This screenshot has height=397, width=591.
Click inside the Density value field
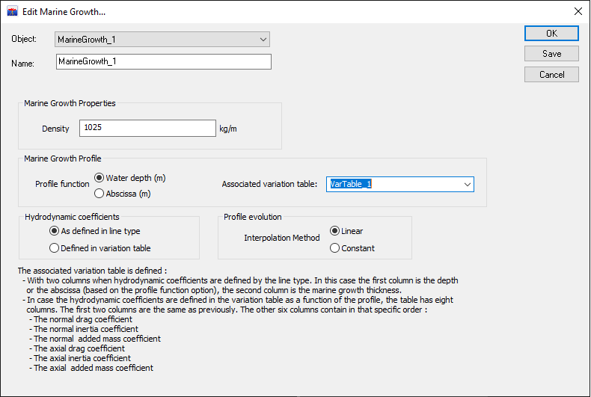tap(148, 128)
